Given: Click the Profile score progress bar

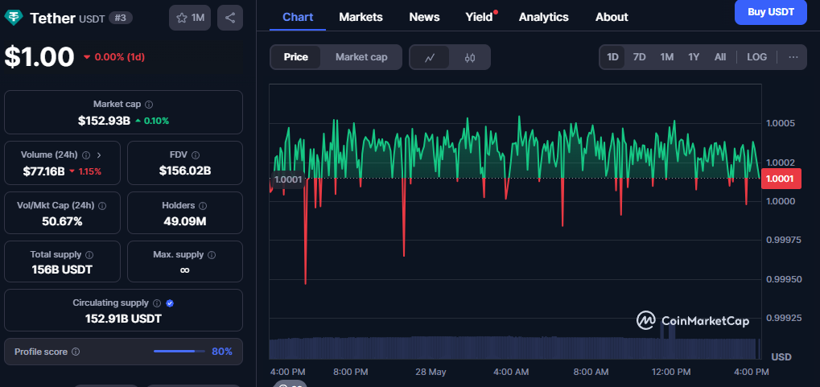Looking at the screenshot, I should pos(179,352).
